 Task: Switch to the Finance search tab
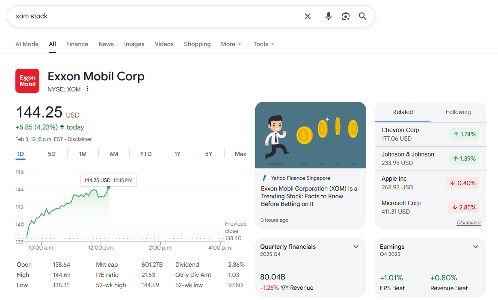[77, 44]
